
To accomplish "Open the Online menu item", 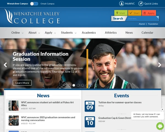I will pos(16,33).
